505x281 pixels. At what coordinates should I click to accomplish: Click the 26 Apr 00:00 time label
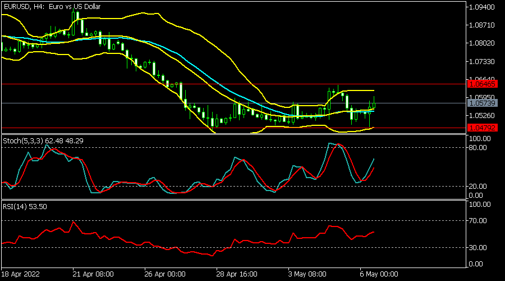click(x=165, y=274)
